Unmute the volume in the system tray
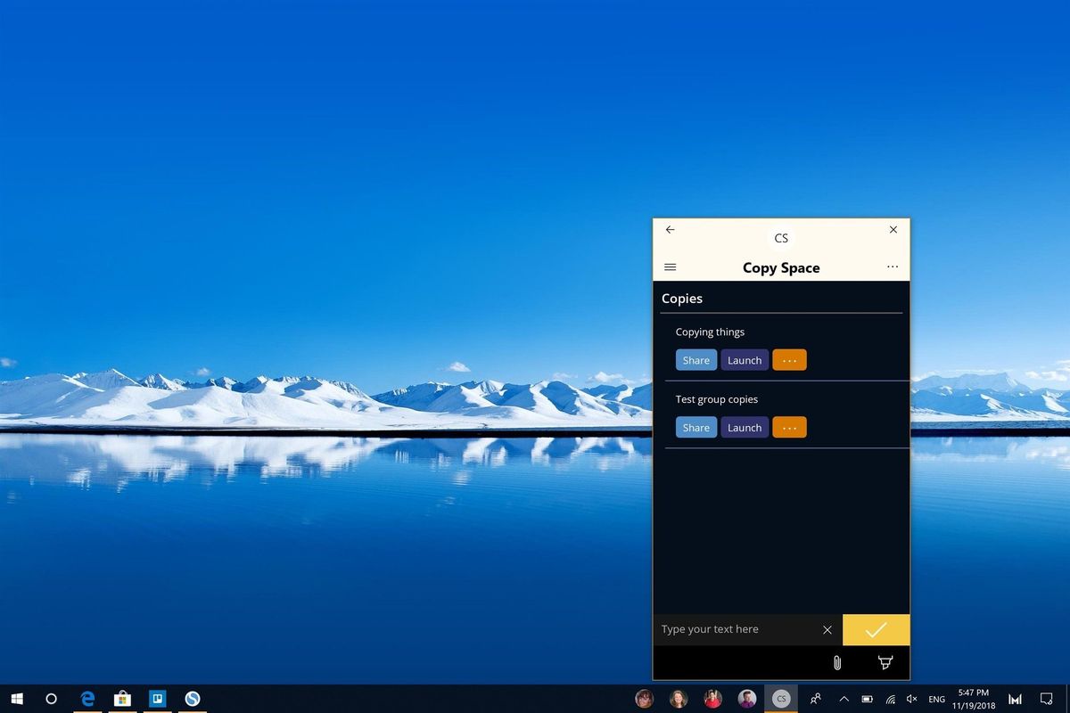 coord(909,699)
